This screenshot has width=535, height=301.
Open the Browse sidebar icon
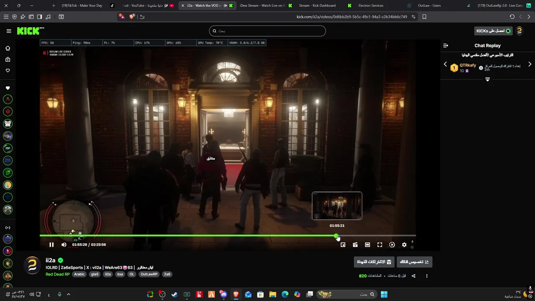8,59
